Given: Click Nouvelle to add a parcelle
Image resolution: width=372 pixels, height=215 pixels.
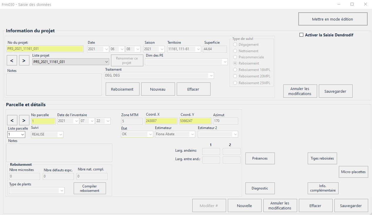Looking at the screenshot, I should [x=244, y=206].
